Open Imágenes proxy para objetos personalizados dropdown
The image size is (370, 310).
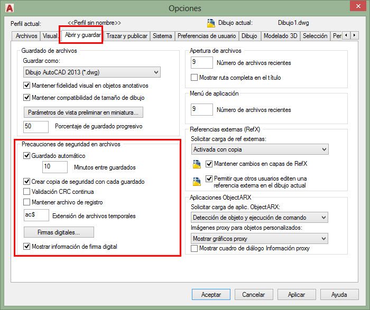260,239
